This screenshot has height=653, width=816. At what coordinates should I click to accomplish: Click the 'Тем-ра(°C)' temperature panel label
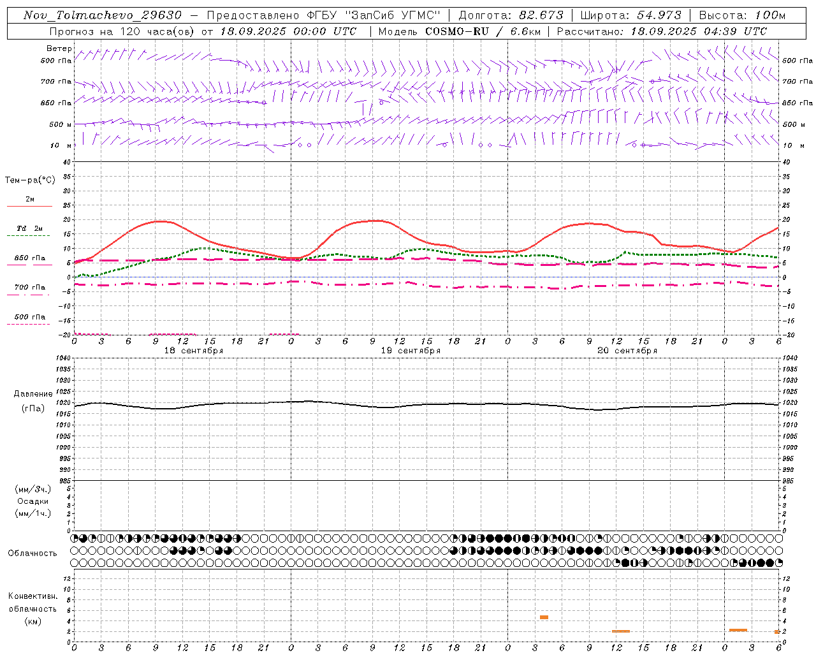coord(30,180)
